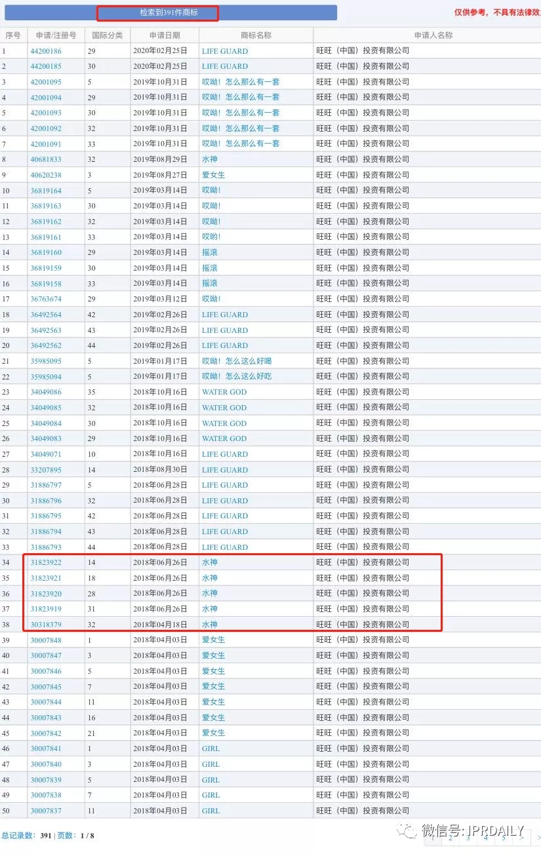Open application number 36492564

point(46,315)
